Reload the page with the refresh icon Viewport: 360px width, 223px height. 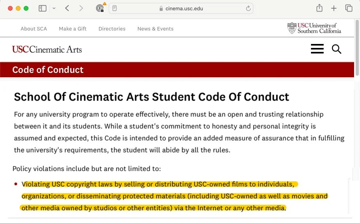(x=248, y=8)
